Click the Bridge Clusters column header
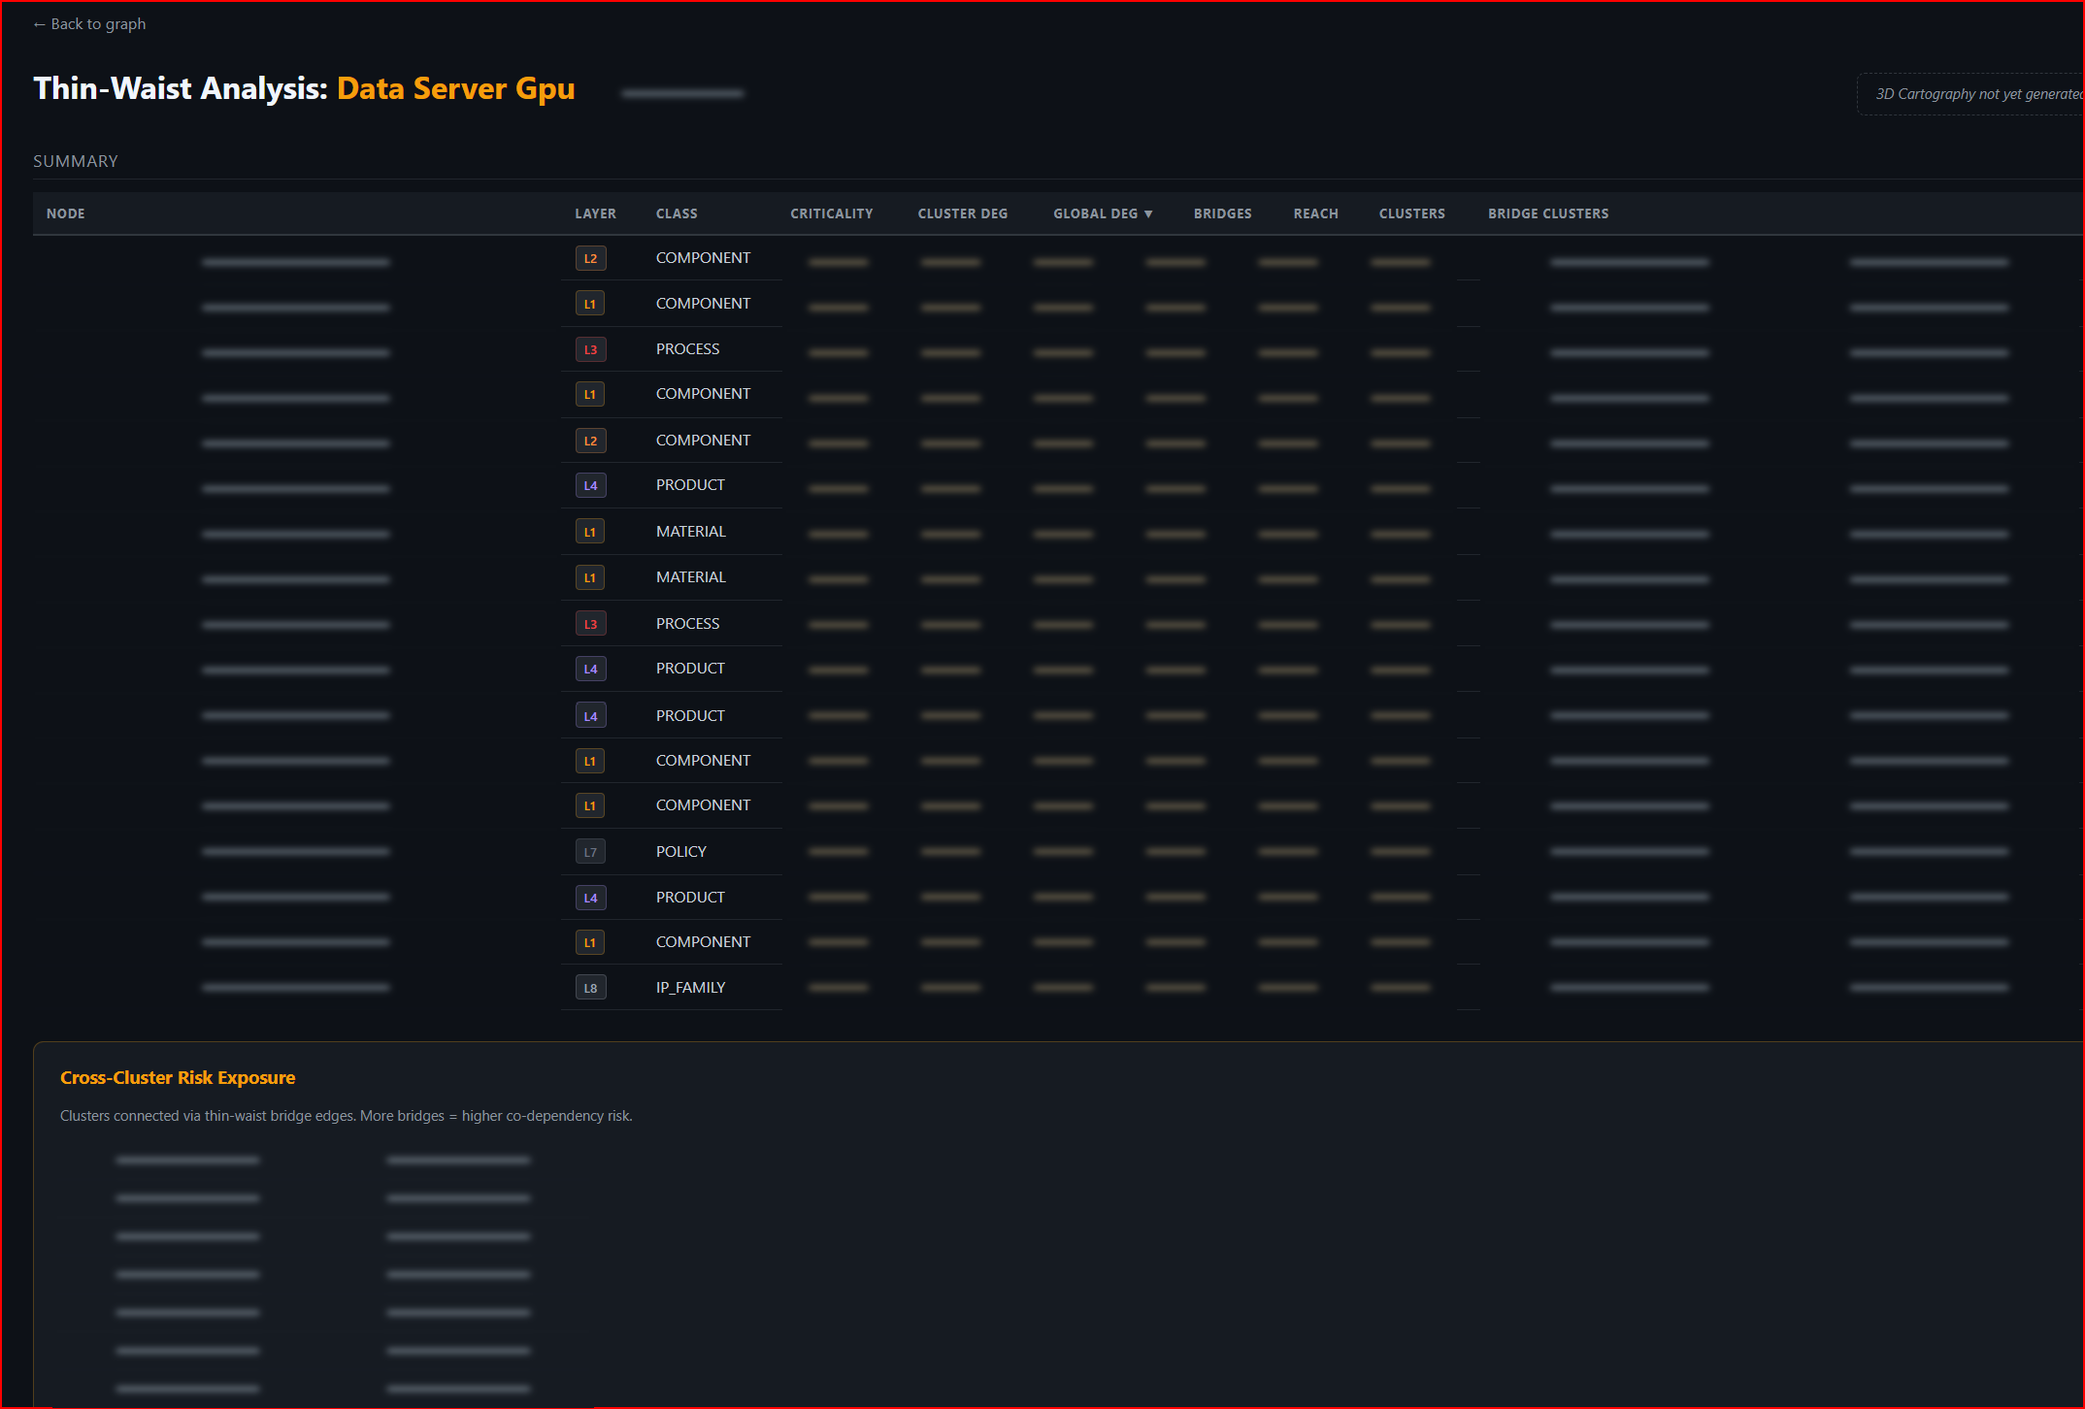 tap(1548, 213)
